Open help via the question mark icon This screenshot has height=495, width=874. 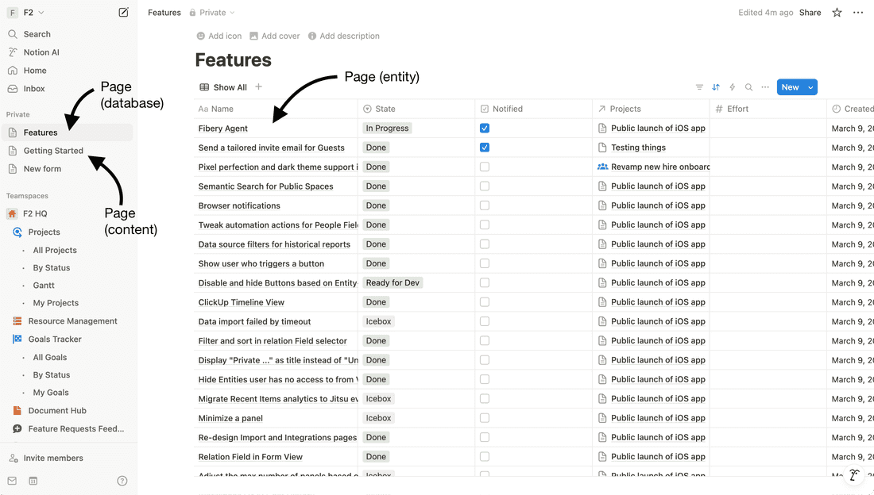(x=122, y=481)
